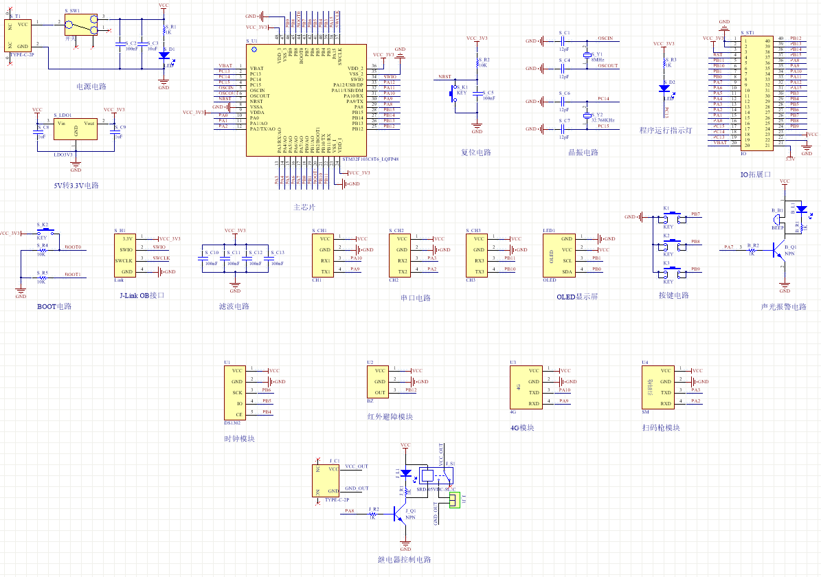Click the '串口电路' section title
The width and height of the screenshot is (821, 577).
point(416,298)
